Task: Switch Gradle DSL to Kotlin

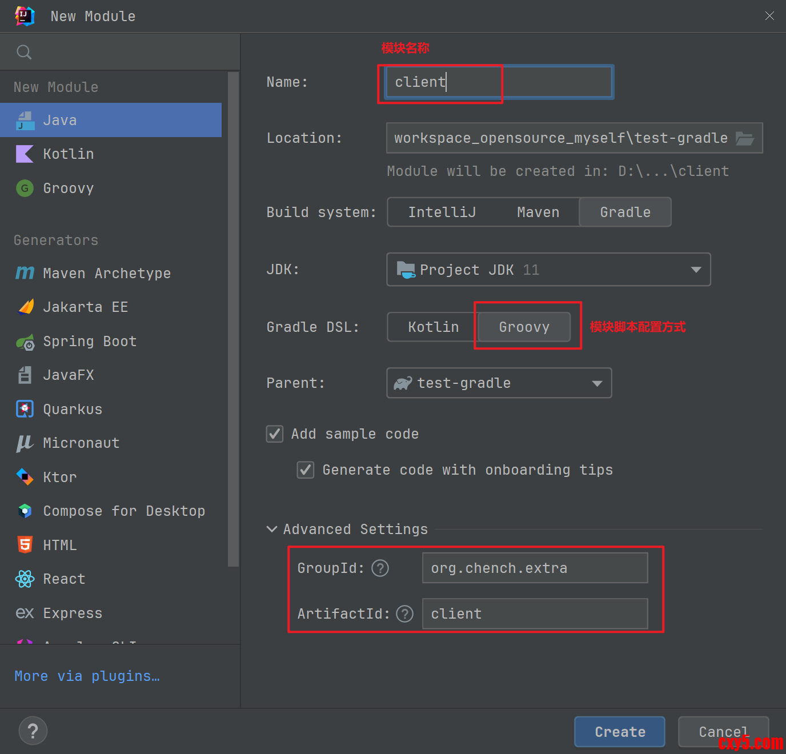Action: [433, 327]
